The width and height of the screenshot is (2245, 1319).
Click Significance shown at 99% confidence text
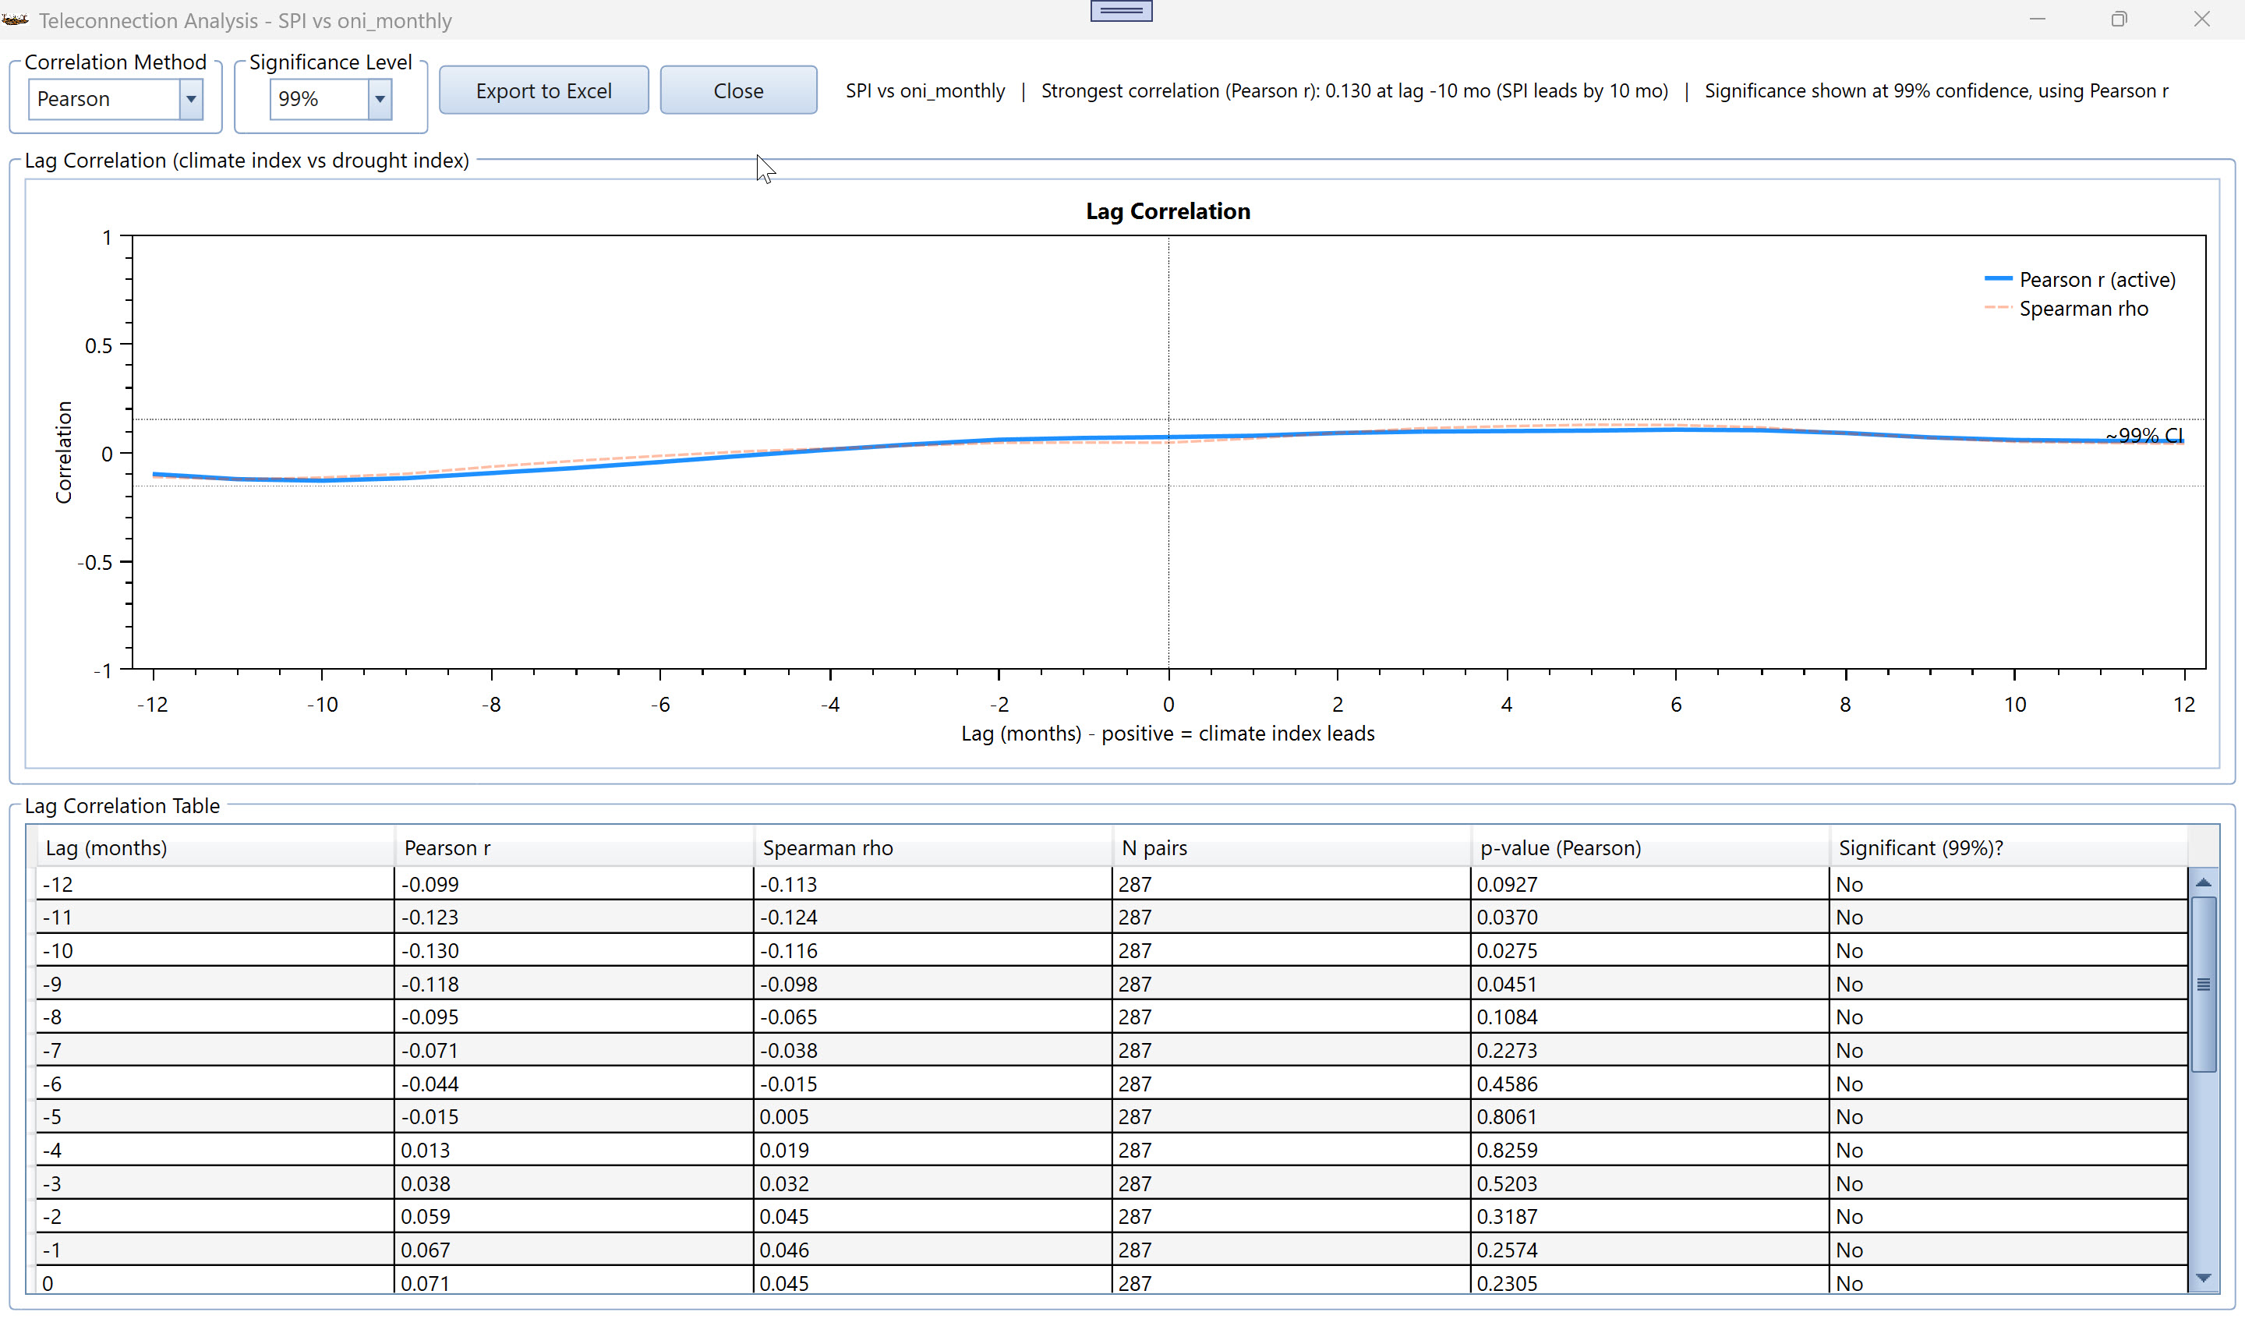(x=1936, y=90)
